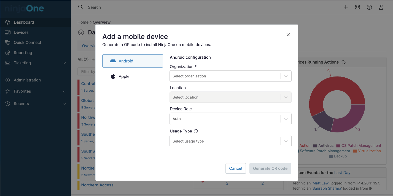Click the loading spinner near Running Actions
The width and height of the screenshot is (393, 196).
(343, 62)
